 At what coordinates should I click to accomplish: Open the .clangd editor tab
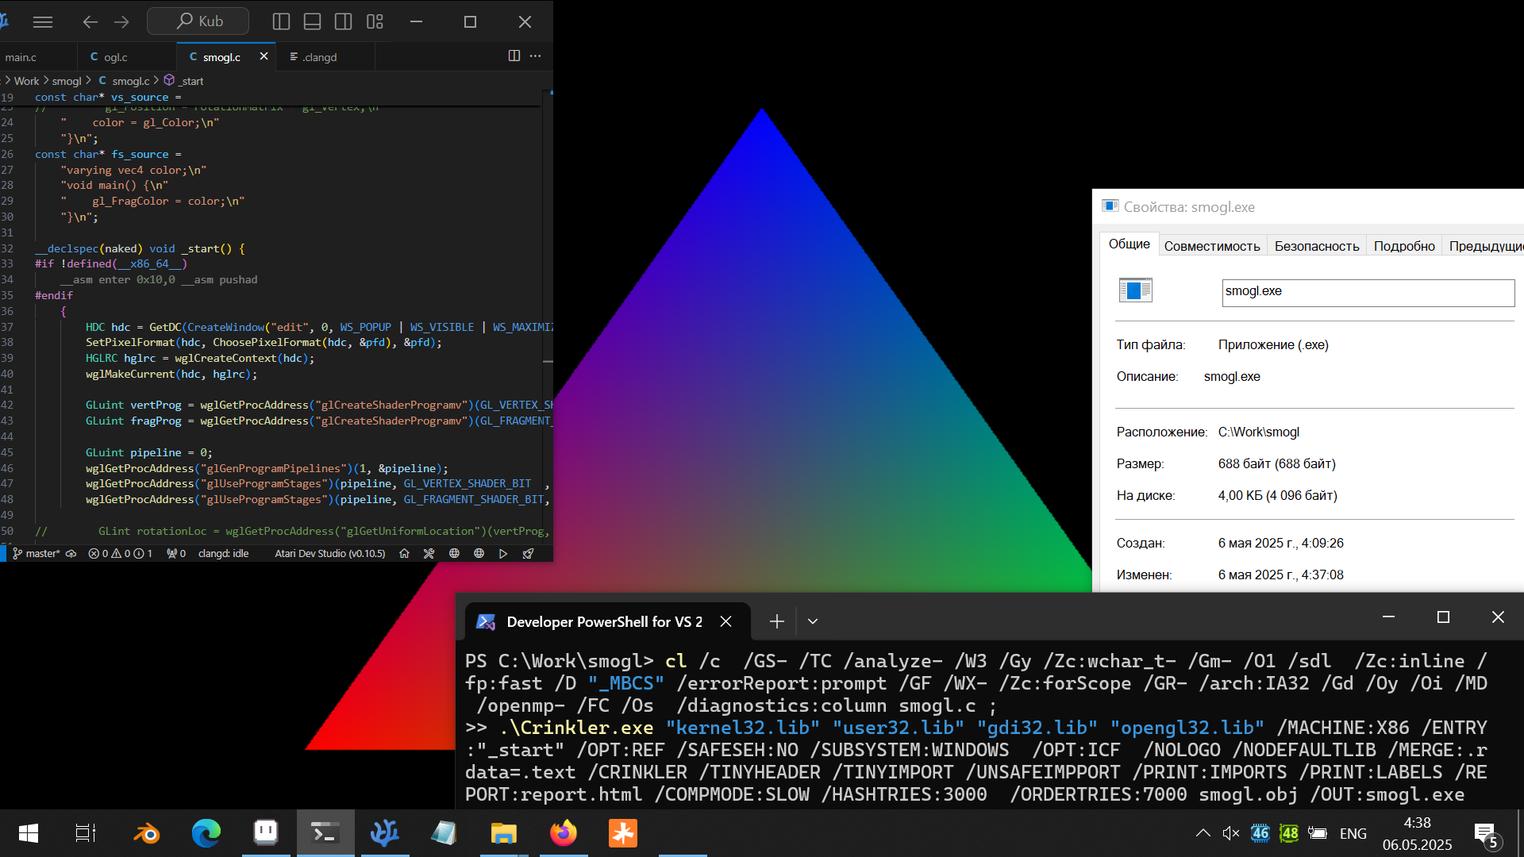[320, 57]
